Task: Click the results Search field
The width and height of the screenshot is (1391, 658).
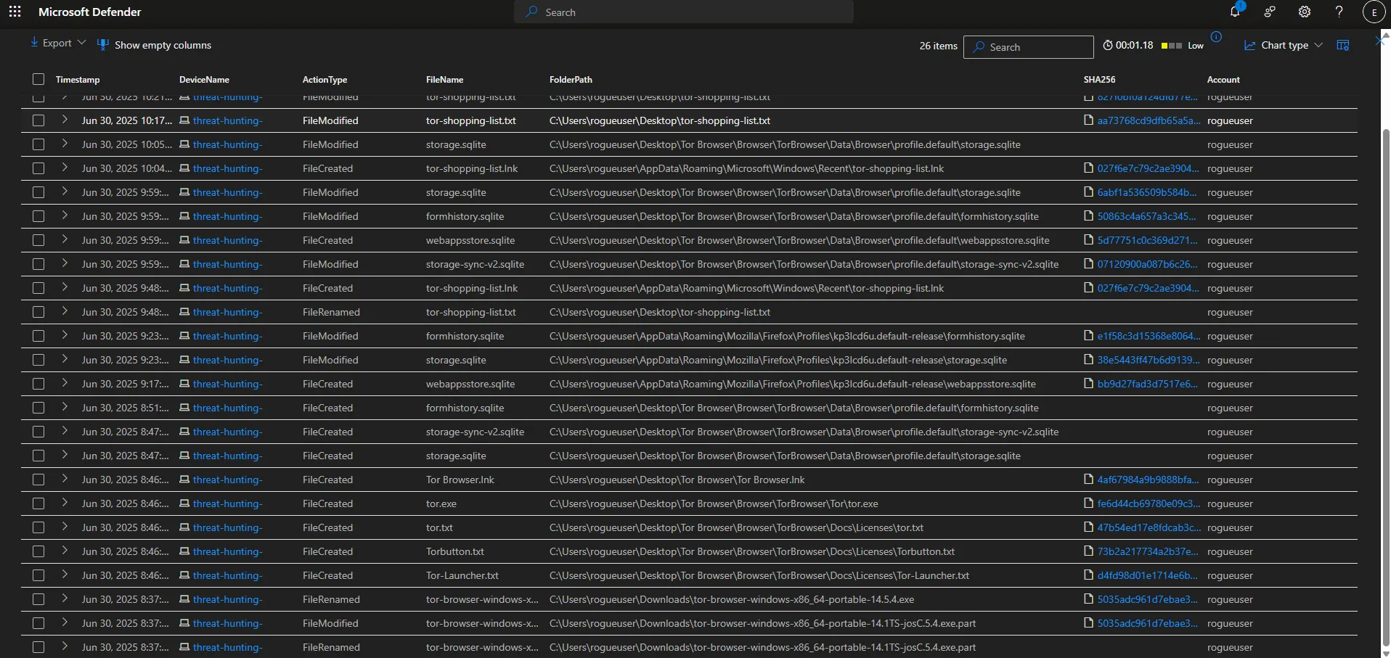Action: pyautogui.click(x=1028, y=47)
